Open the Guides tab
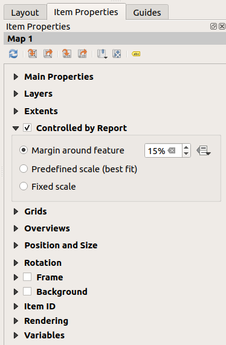 [x=147, y=13]
